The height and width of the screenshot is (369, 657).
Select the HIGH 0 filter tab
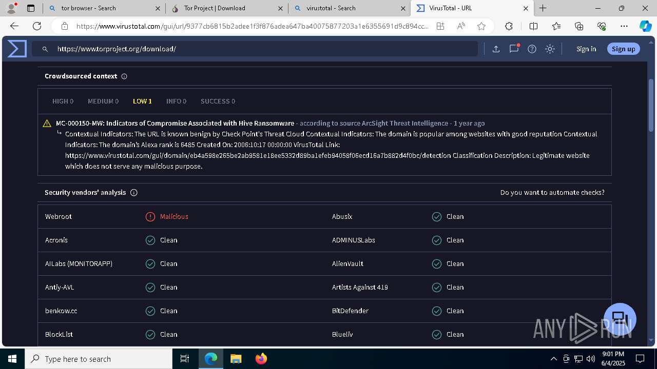63,101
